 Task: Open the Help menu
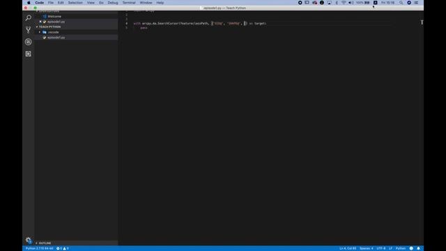[x=160, y=3]
